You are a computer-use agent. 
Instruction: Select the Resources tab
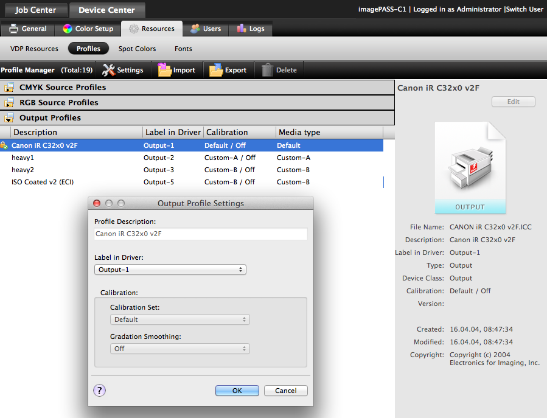click(152, 29)
